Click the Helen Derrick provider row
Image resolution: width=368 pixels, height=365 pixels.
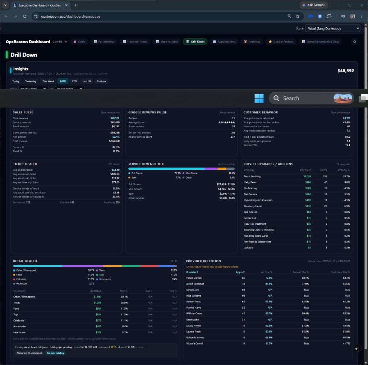point(268,278)
